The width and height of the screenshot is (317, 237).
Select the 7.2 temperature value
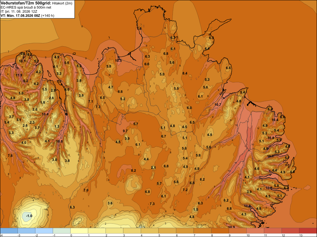coord(185,190)
